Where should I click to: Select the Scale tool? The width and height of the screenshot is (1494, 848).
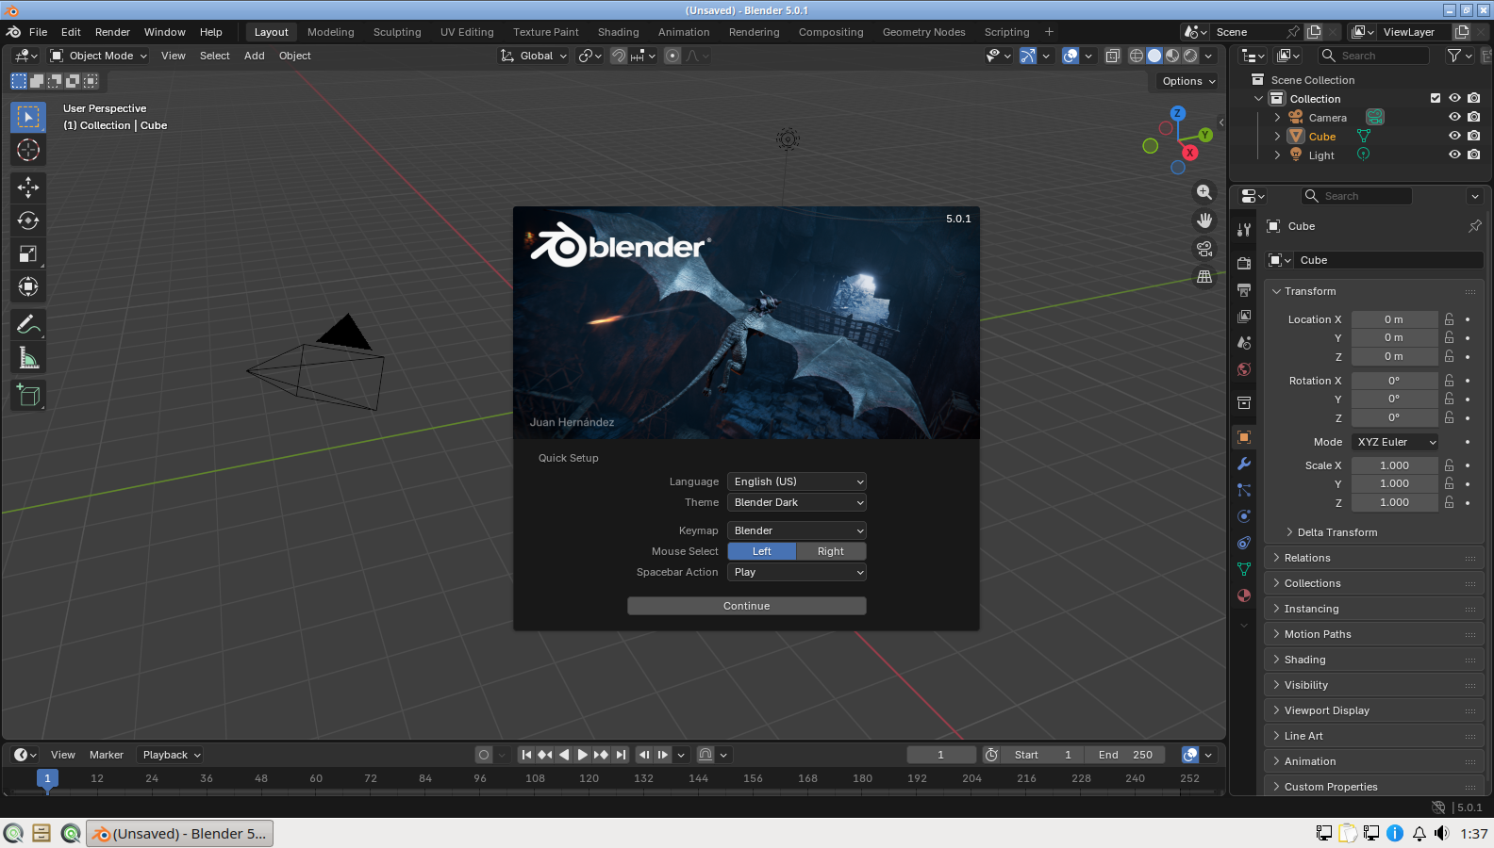(x=28, y=253)
